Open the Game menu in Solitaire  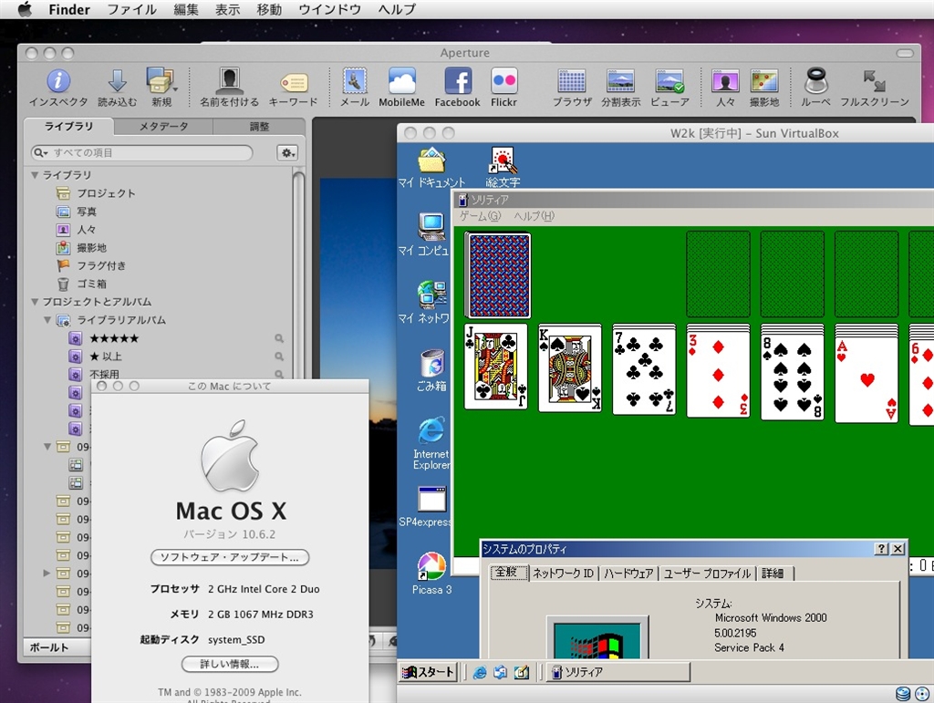pyautogui.click(x=480, y=216)
